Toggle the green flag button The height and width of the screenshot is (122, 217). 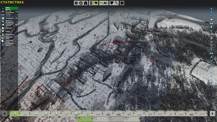(x=96, y=3)
